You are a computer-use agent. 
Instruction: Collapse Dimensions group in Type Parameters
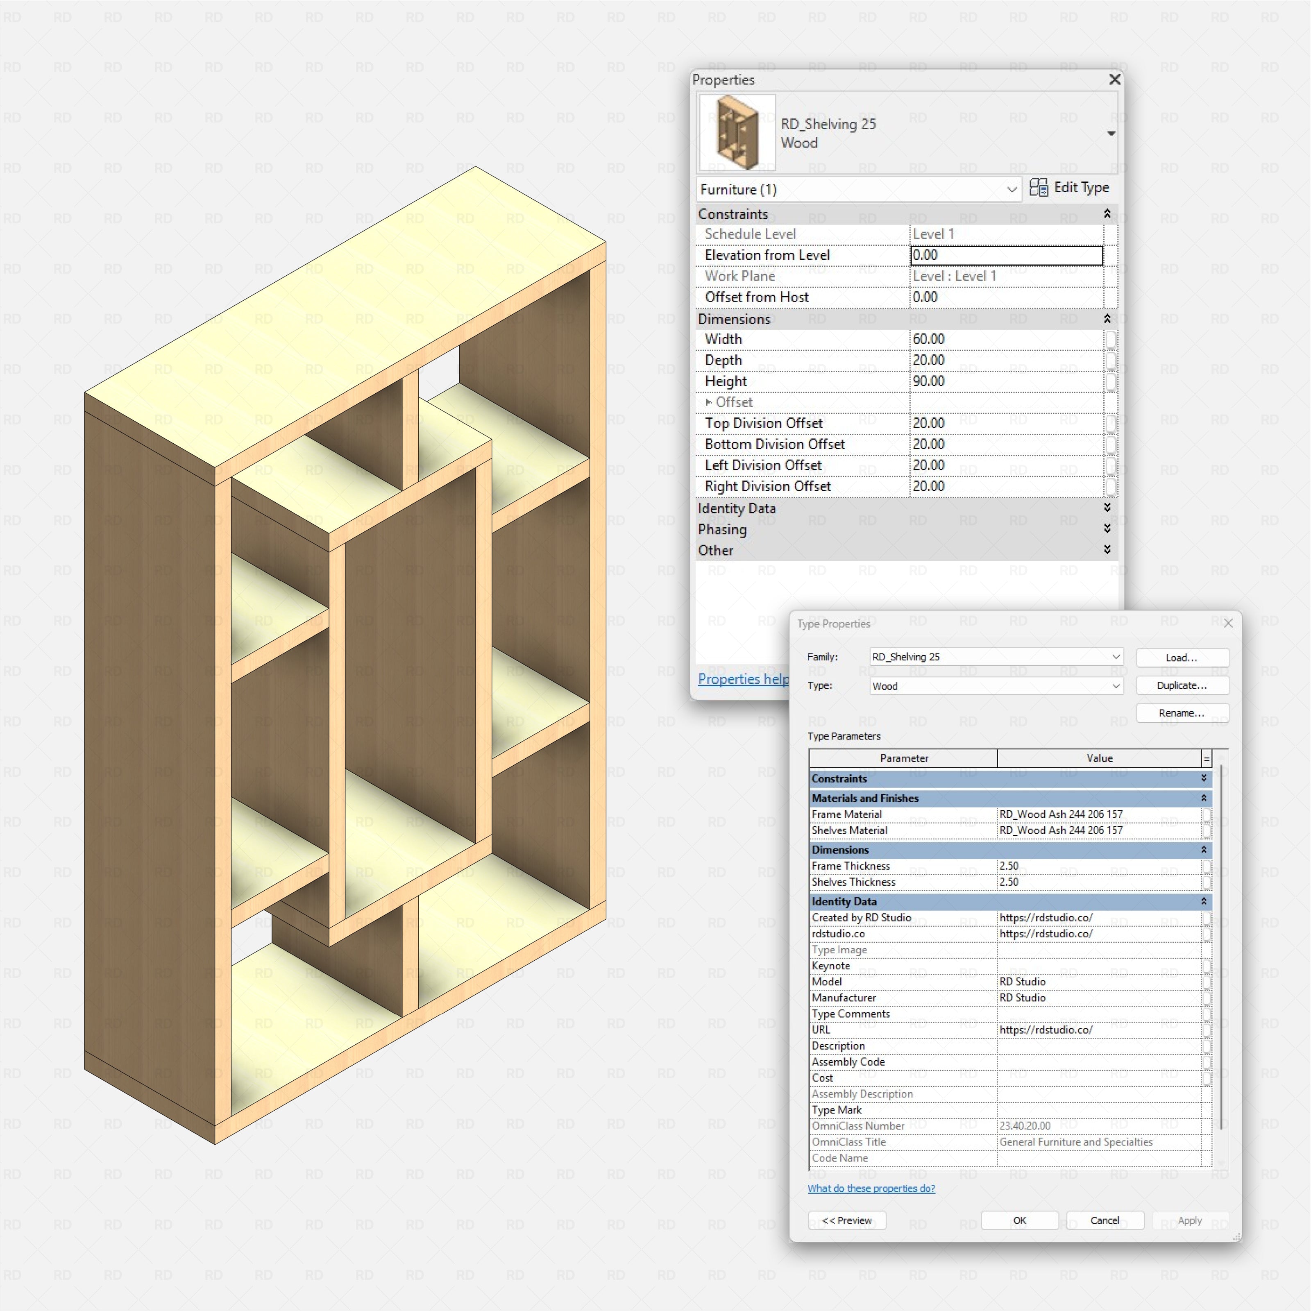(1204, 850)
